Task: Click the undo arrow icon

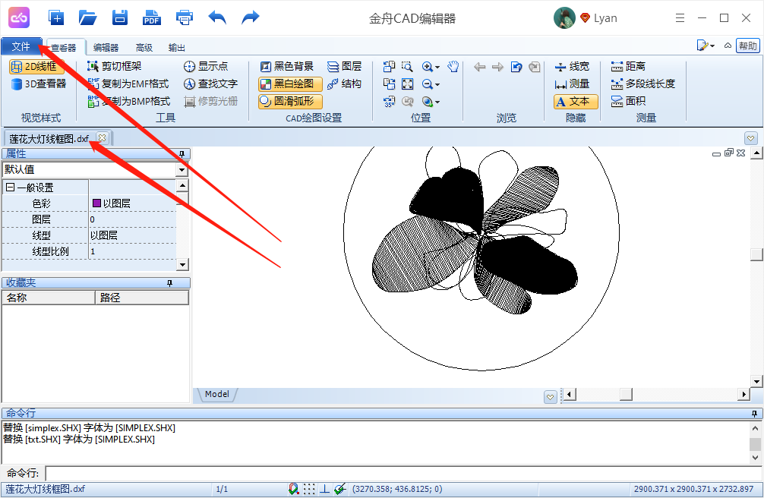Action: (x=217, y=17)
